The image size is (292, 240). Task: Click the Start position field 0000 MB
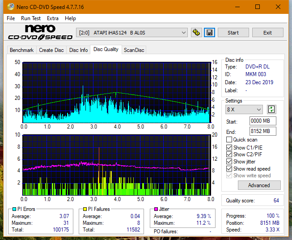click(x=263, y=121)
